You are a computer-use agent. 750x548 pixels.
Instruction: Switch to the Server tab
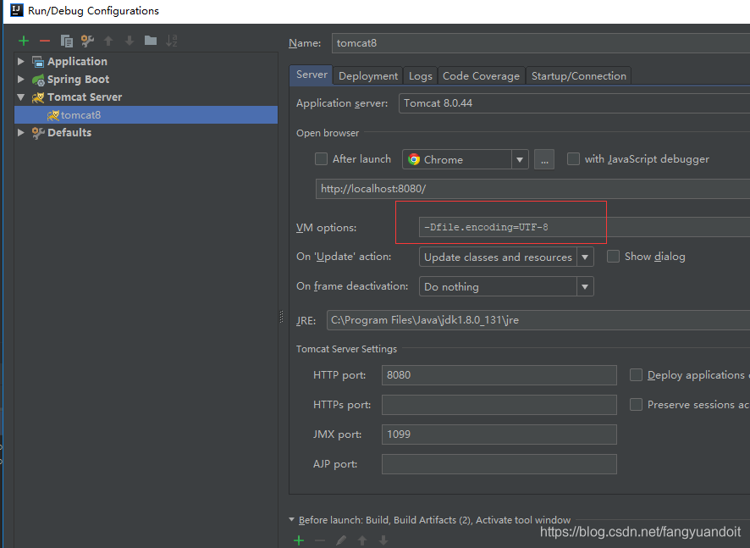[312, 75]
